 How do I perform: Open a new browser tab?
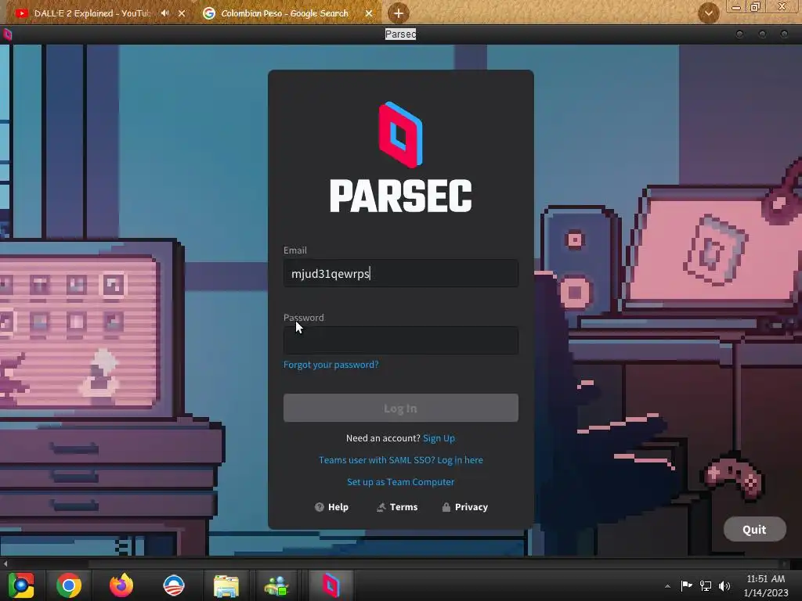pyautogui.click(x=399, y=13)
